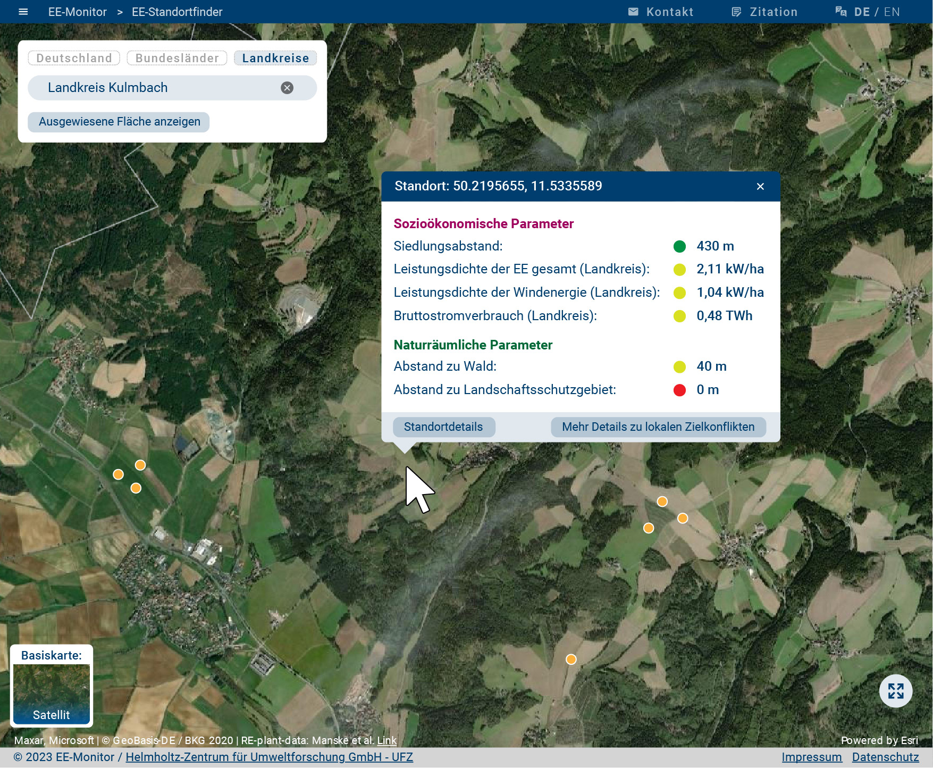The image size is (933, 768).
Task: Click the language translate icon
Action: (x=840, y=12)
